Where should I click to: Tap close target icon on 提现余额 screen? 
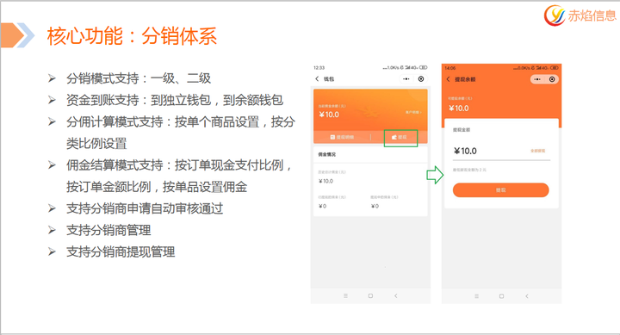[552, 79]
